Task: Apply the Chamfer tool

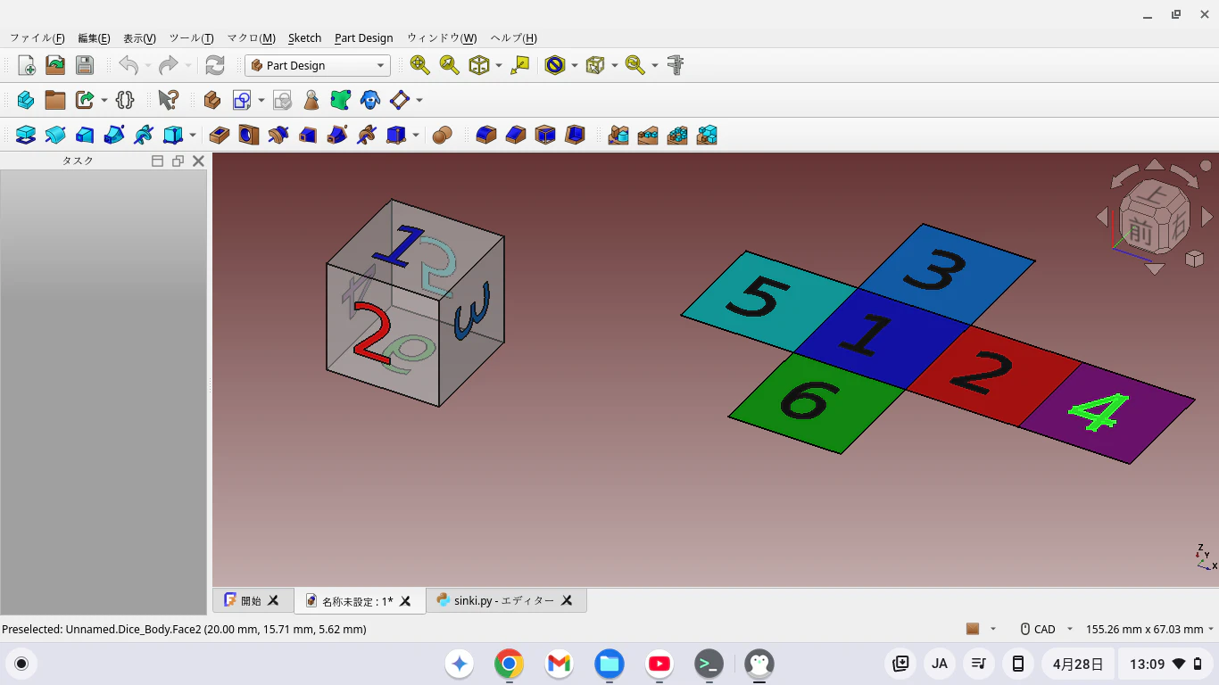Action: tap(516, 135)
